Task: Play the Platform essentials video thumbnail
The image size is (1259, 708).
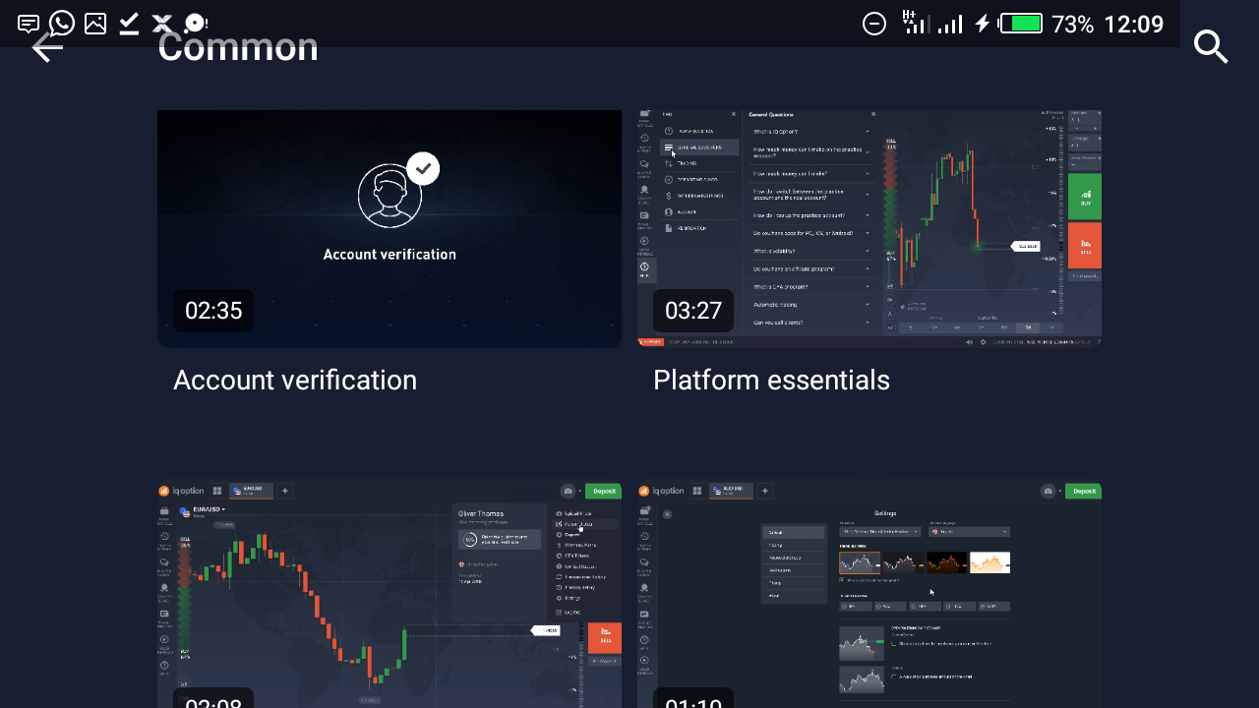Action: coord(869,228)
